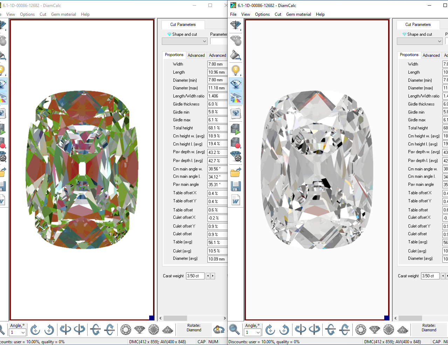Click Girdle thickness field showing 6.0 %
448x345 pixels.
(x=217, y=104)
